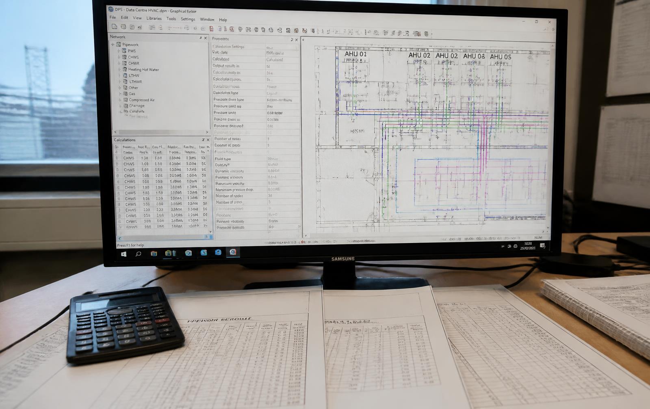
Task: Click the active DPS app taskbar icon
Action: click(x=233, y=252)
